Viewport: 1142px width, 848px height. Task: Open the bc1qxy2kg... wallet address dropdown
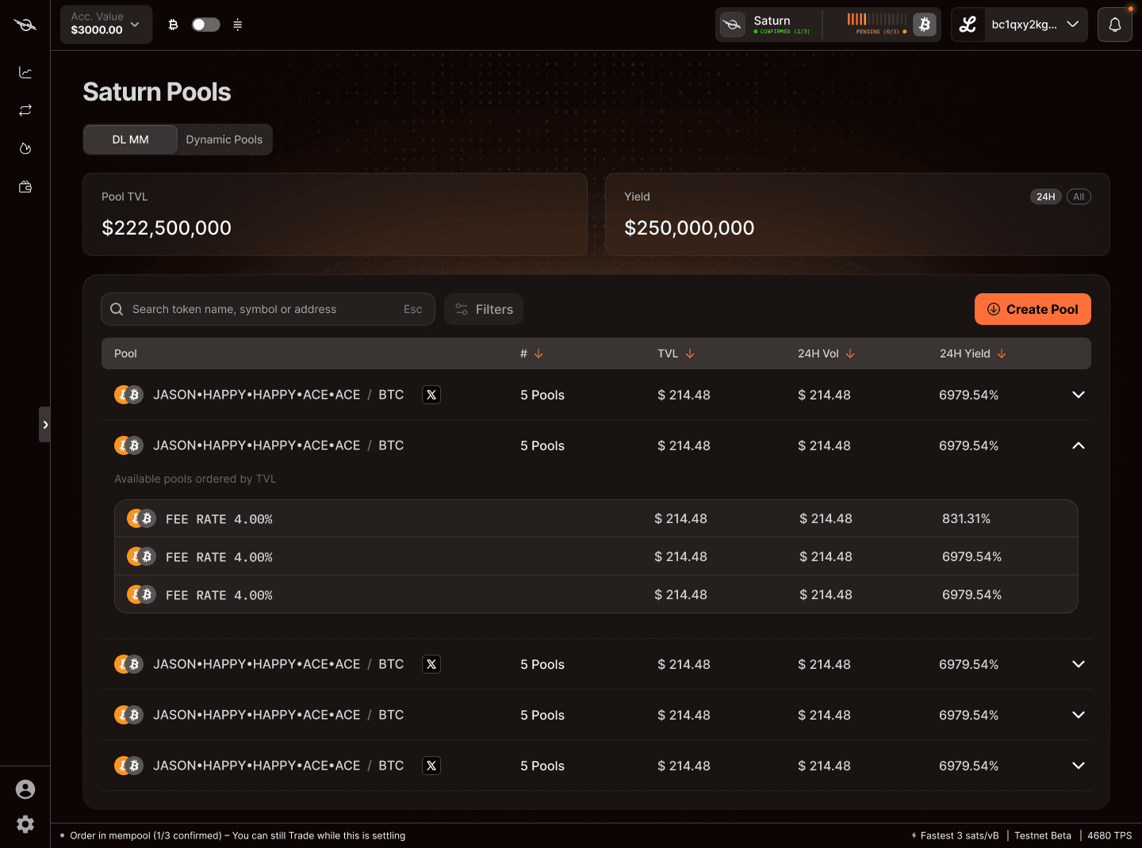tap(1035, 25)
